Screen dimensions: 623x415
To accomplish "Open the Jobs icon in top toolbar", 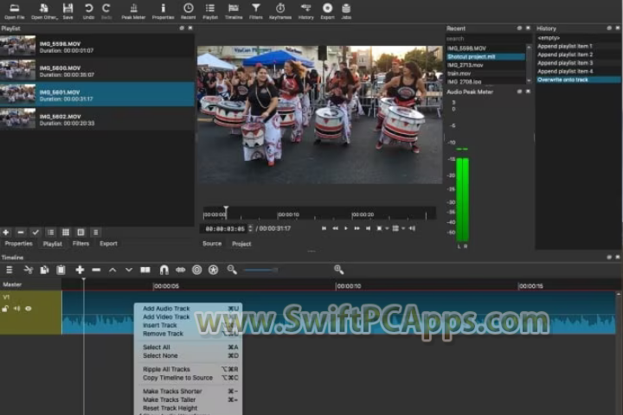I will (346, 11).
